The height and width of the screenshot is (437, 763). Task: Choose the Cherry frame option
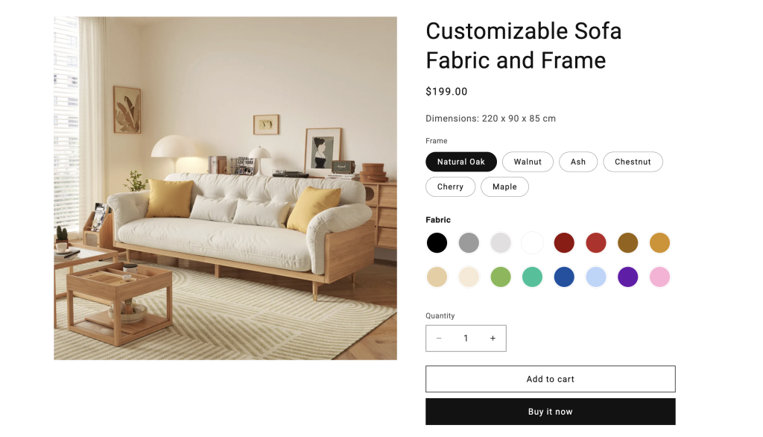click(450, 186)
